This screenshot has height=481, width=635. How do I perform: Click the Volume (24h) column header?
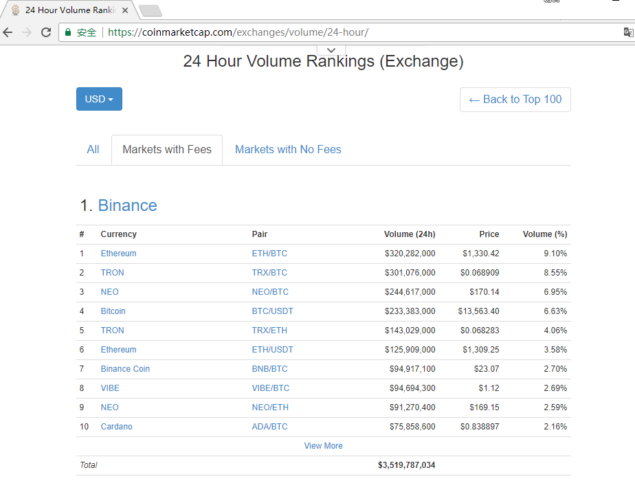410,234
